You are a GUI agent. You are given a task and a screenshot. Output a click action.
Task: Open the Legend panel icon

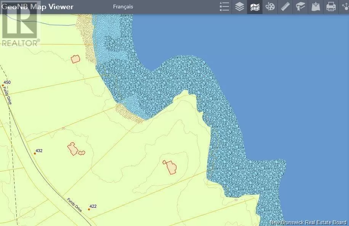point(224,7)
